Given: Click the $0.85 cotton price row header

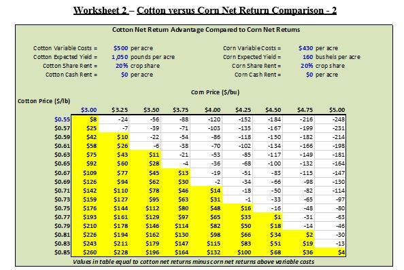Looking at the screenshot, I should click(62, 252).
